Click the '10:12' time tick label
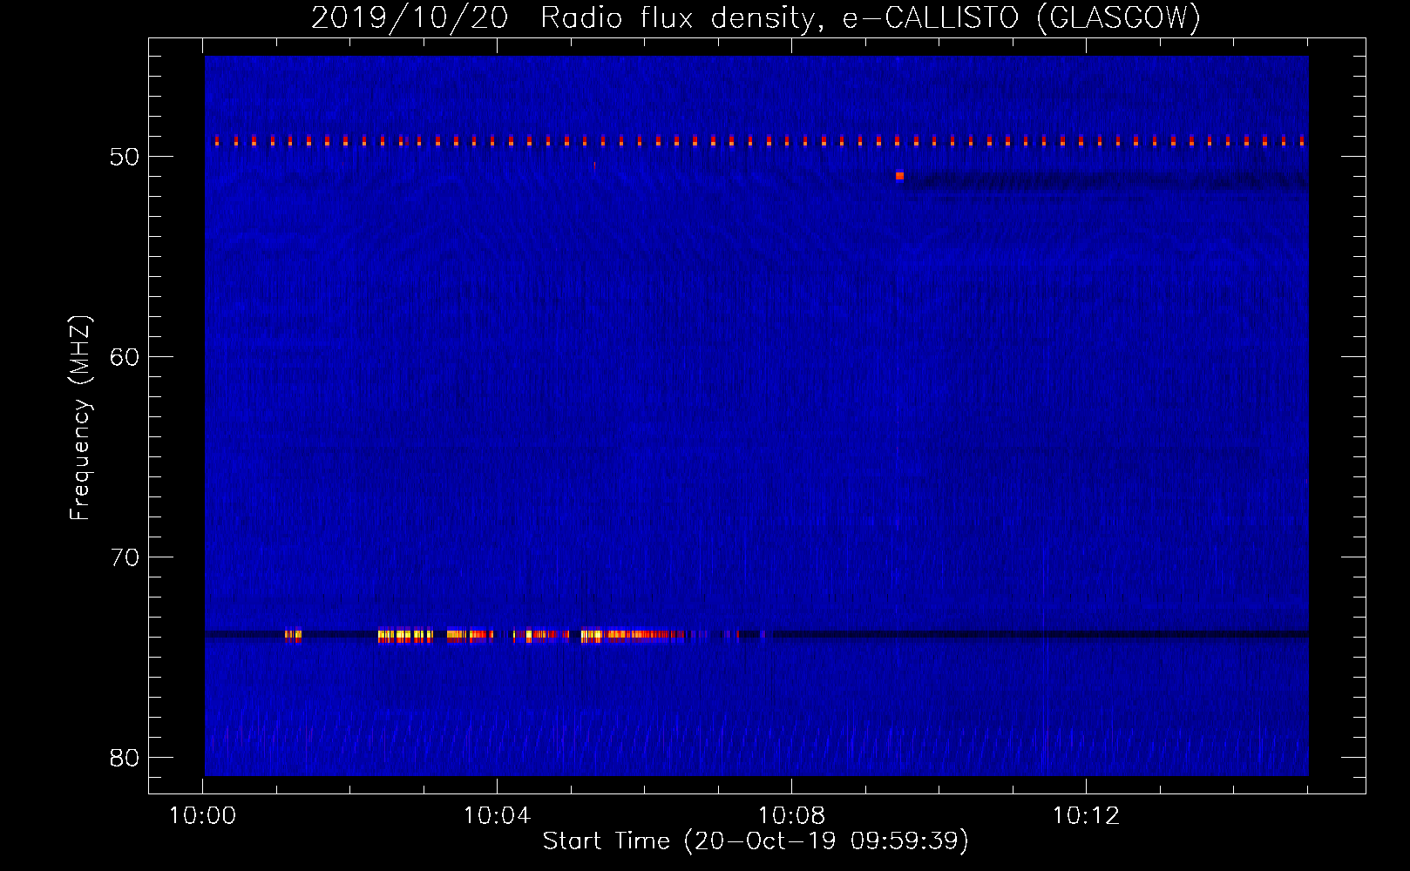The image size is (1410, 871). tap(1086, 816)
